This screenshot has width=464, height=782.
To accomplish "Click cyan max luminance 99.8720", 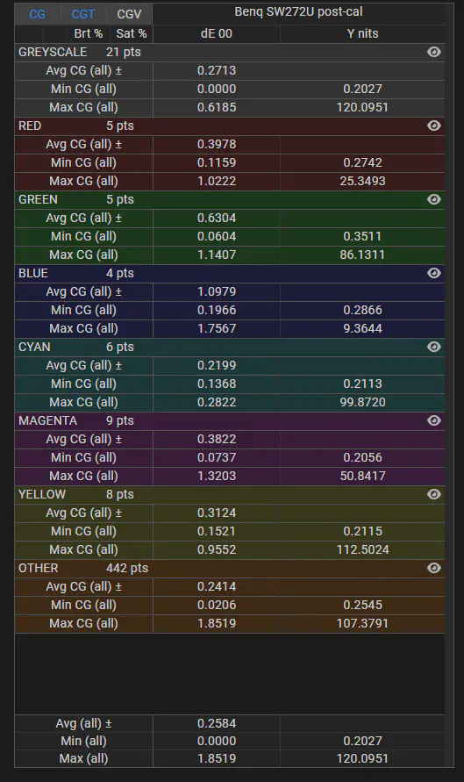I will point(362,402).
